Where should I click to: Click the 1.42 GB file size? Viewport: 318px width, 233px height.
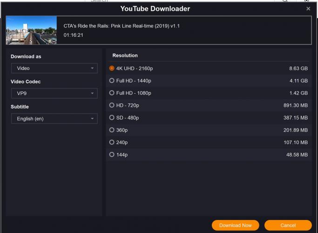[298, 93]
